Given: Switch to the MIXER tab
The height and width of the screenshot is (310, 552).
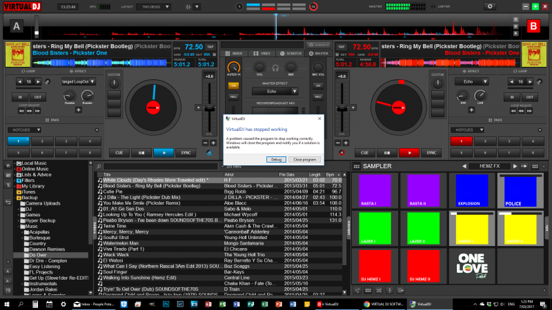Looking at the screenshot, I should click(x=234, y=54).
